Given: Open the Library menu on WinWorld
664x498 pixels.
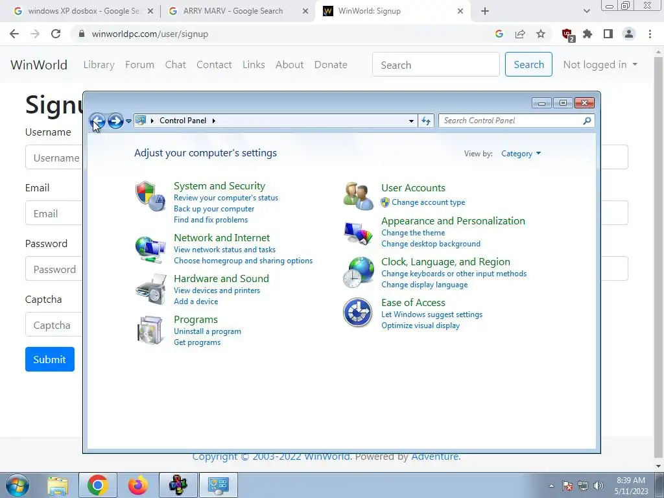Looking at the screenshot, I should [99, 64].
